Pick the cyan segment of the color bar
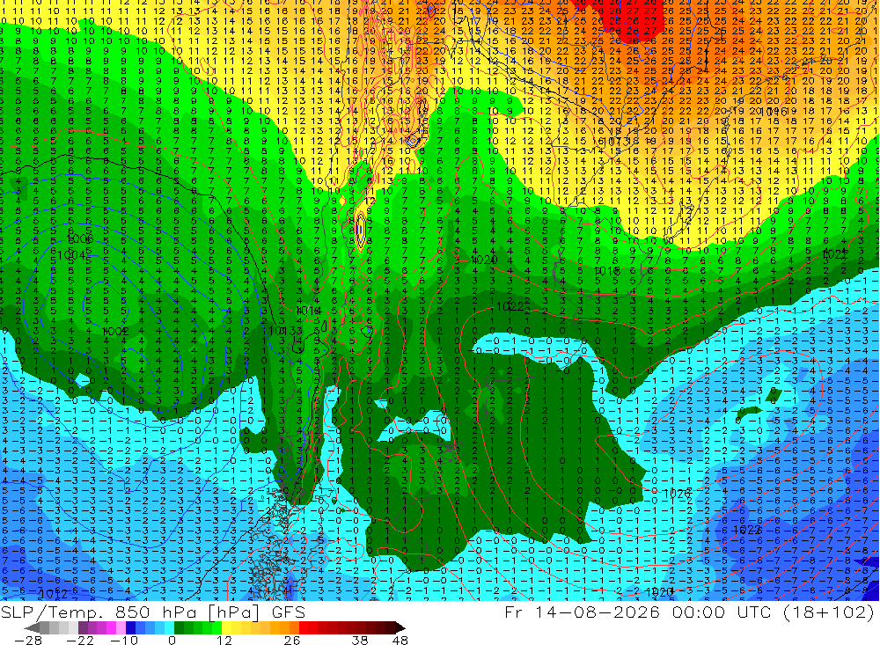 tap(169, 627)
